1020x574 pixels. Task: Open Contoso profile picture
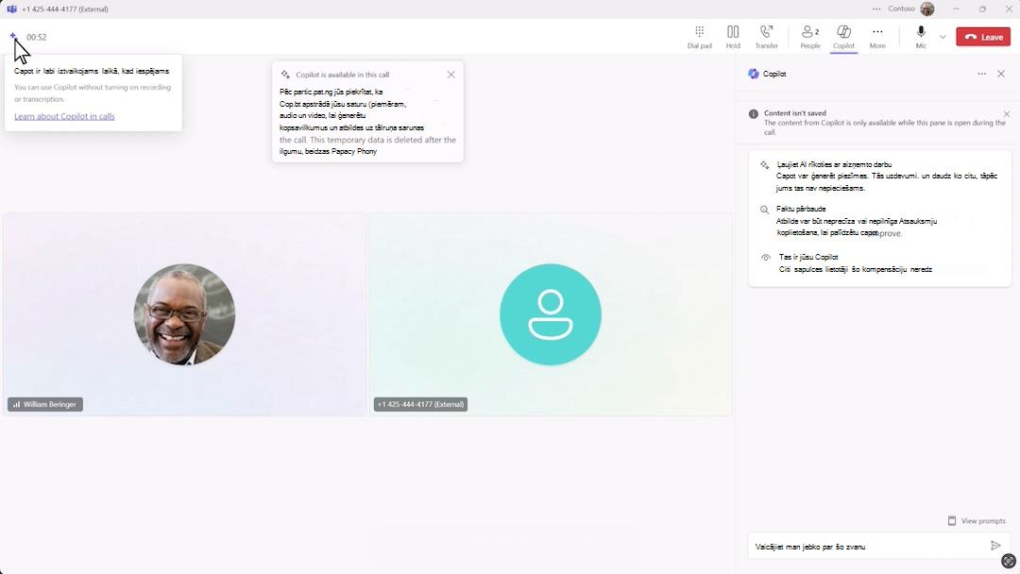[x=927, y=9]
